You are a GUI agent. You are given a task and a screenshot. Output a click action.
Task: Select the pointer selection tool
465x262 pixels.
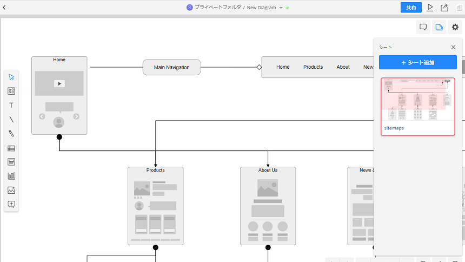tap(11, 77)
